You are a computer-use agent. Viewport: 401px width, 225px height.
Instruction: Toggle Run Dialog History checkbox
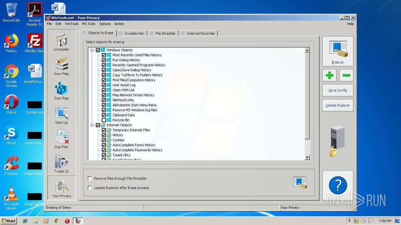(x=104, y=60)
